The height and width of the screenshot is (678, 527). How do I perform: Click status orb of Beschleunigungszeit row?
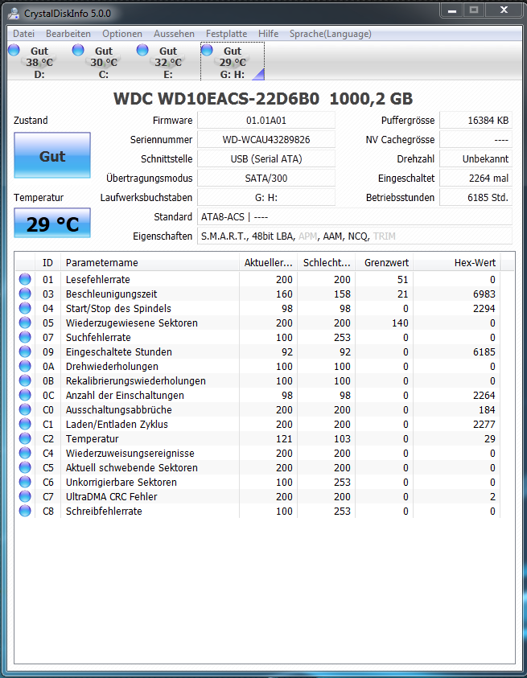25,294
